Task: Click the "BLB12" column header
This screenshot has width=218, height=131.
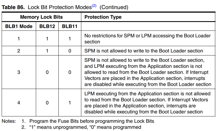Action: [x=47, y=26]
